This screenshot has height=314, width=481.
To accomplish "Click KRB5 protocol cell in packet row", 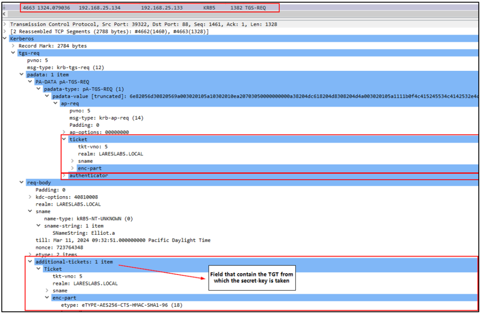I will pos(209,8).
